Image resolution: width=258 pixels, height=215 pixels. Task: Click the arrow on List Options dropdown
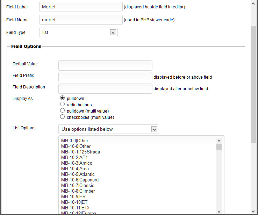[154, 129]
